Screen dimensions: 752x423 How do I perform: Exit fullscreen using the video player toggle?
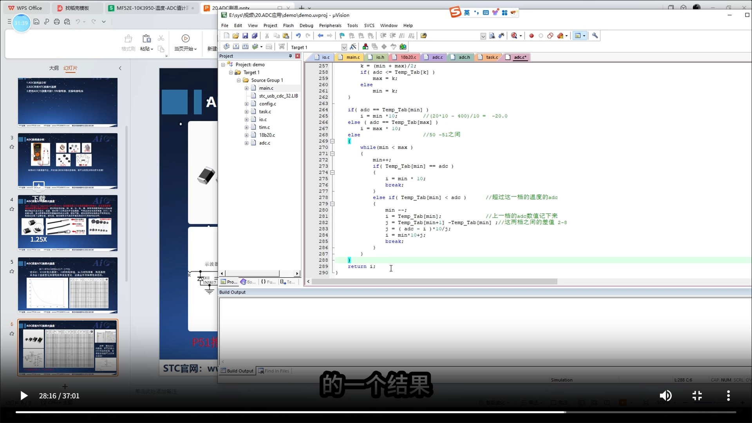tap(697, 396)
